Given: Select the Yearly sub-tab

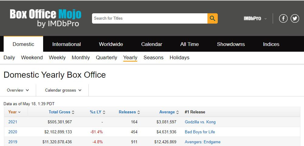Looking at the screenshot, I should click(x=130, y=57).
